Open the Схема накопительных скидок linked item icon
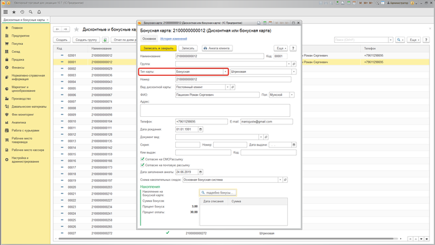The image size is (435, 245). [285, 180]
